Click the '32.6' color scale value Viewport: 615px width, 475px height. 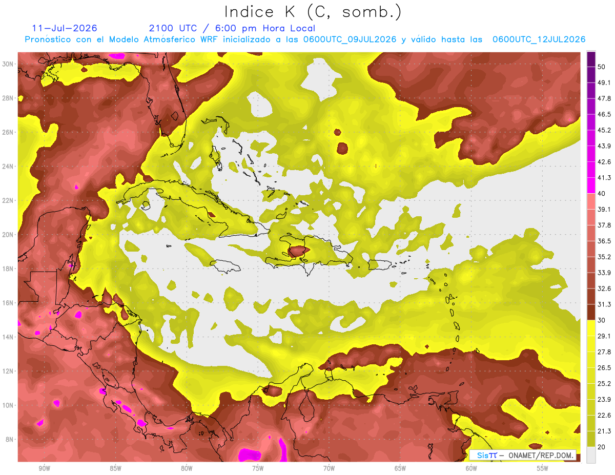pos(604,288)
